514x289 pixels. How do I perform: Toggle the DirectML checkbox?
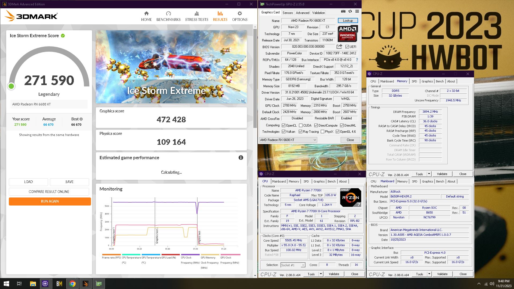(342, 125)
